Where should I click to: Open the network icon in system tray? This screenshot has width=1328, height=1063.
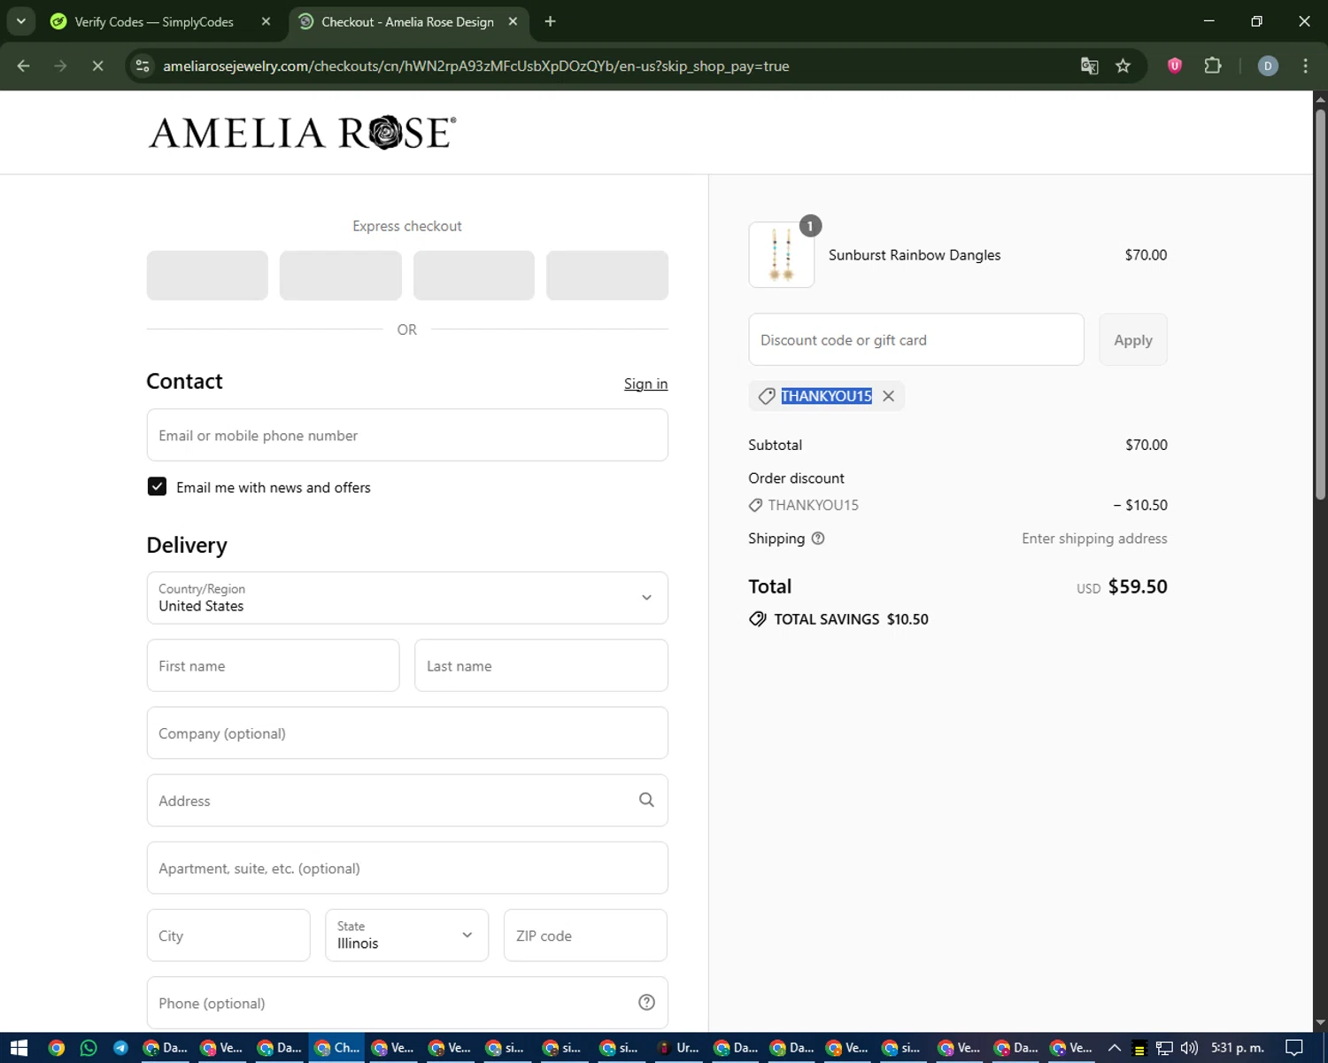tap(1164, 1048)
